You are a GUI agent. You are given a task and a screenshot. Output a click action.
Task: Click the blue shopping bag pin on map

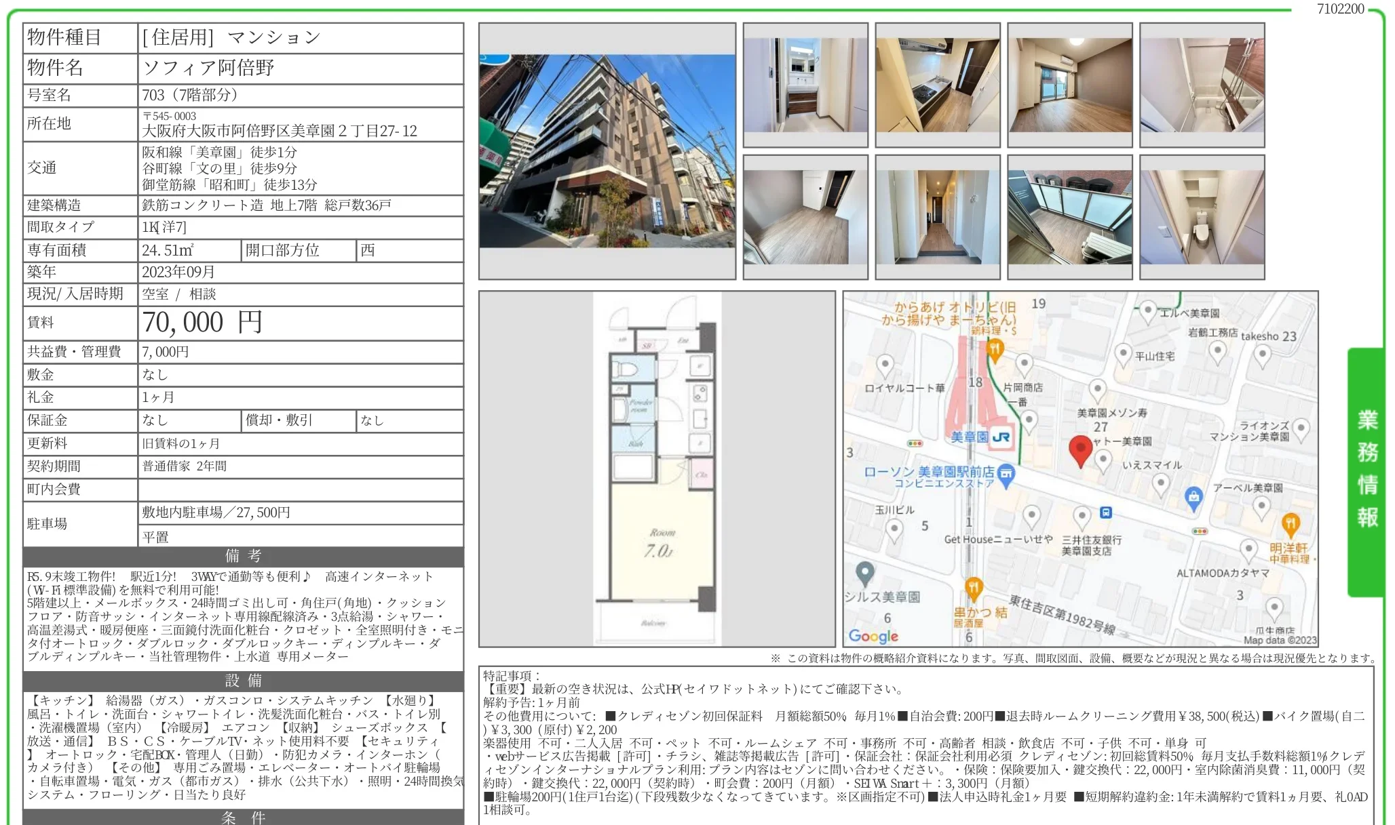click(1193, 499)
